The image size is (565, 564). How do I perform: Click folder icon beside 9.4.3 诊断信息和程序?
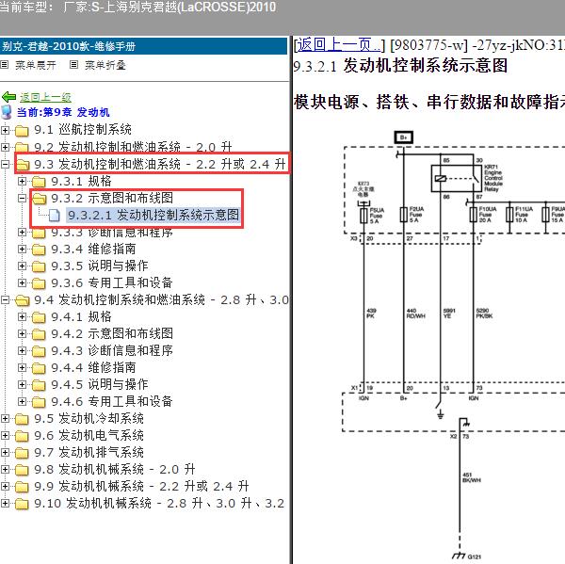[39, 351]
